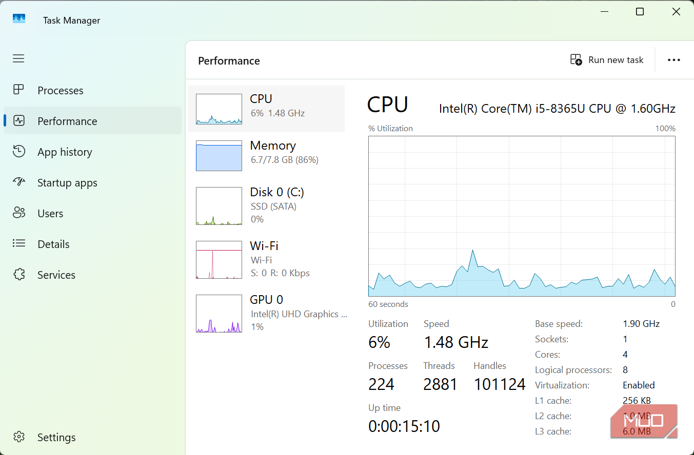694x455 pixels.
Task: Click the Task Manager app icon
Action: (x=19, y=19)
